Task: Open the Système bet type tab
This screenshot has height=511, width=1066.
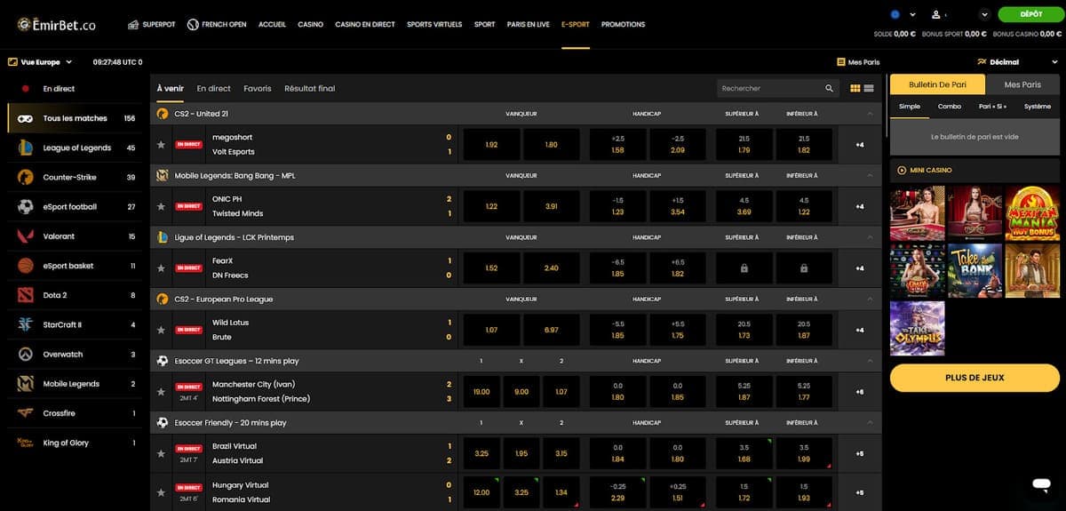Action: pyautogui.click(x=1038, y=106)
